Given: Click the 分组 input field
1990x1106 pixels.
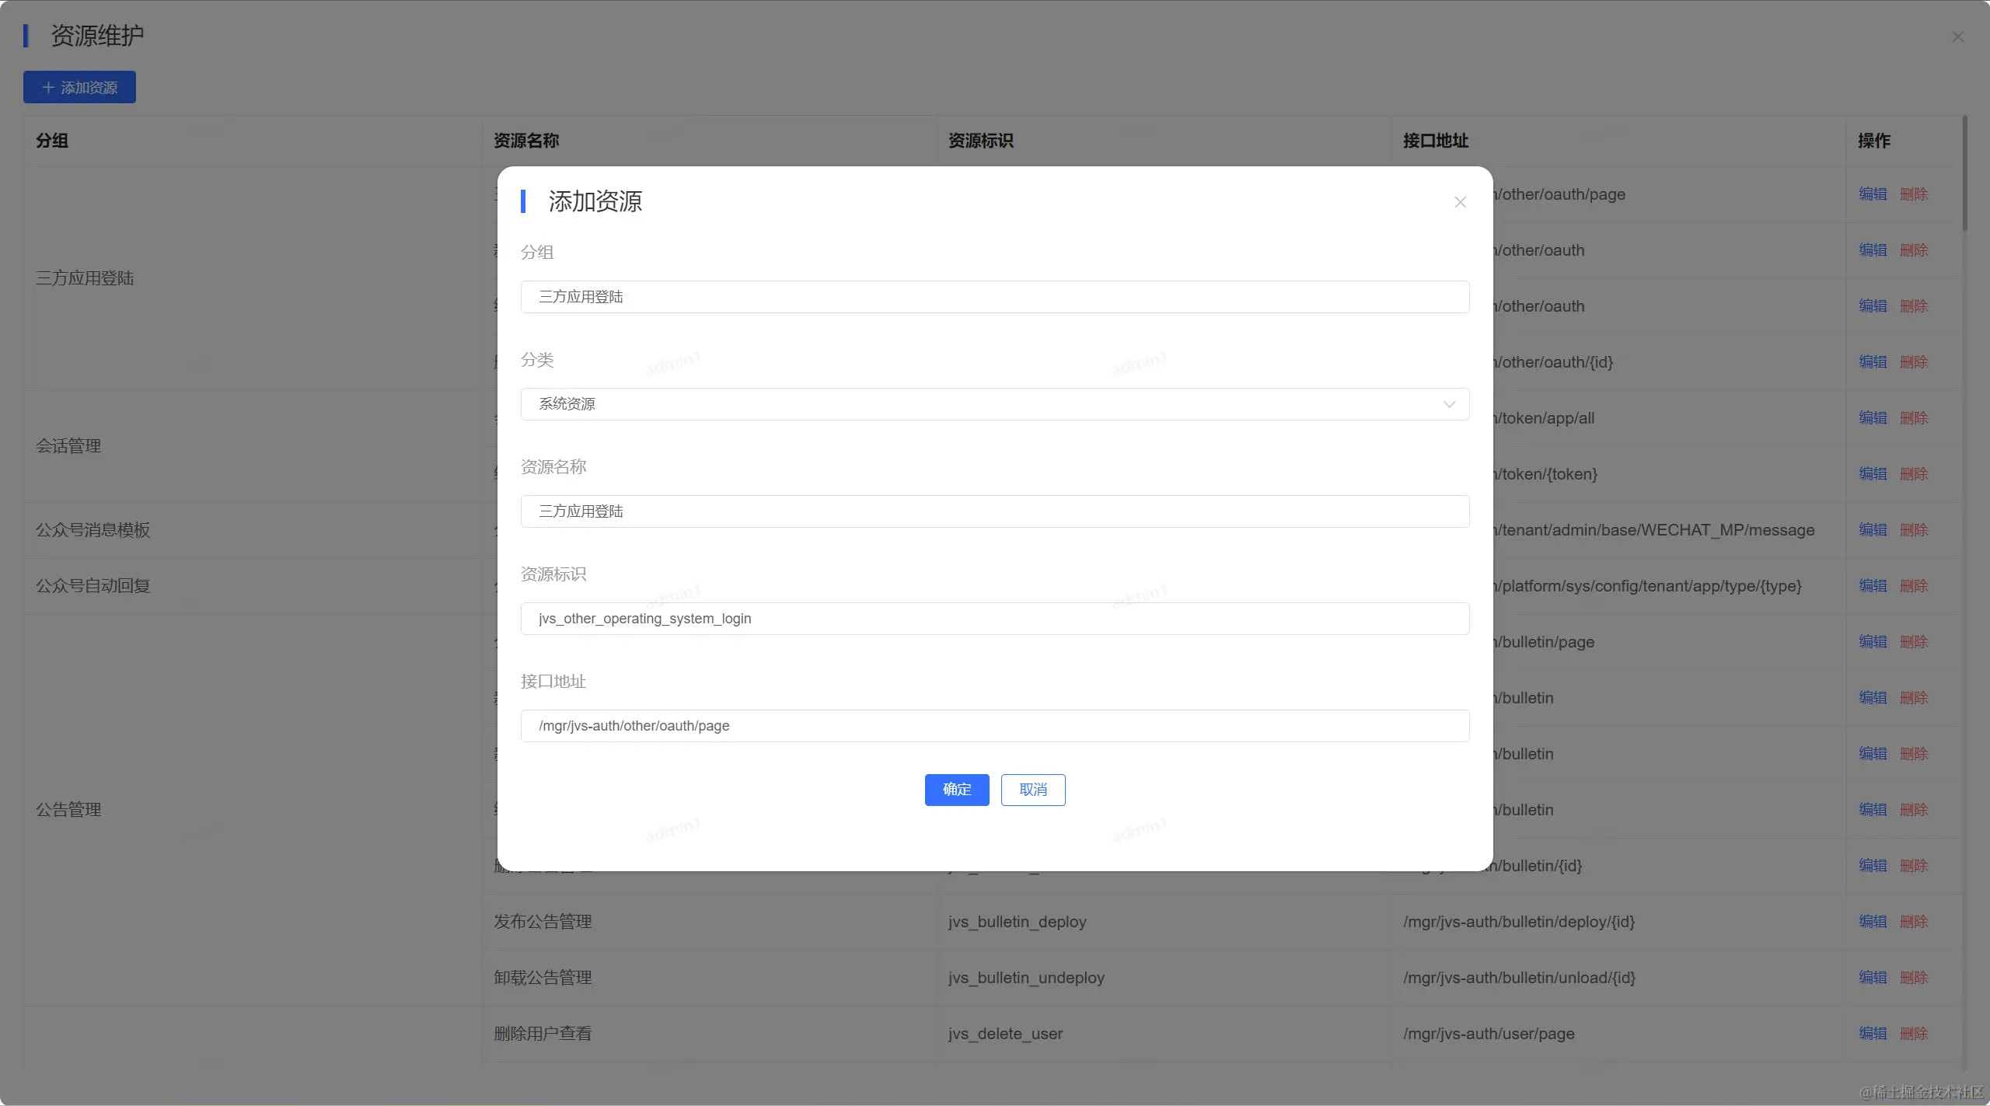Looking at the screenshot, I should 994,297.
